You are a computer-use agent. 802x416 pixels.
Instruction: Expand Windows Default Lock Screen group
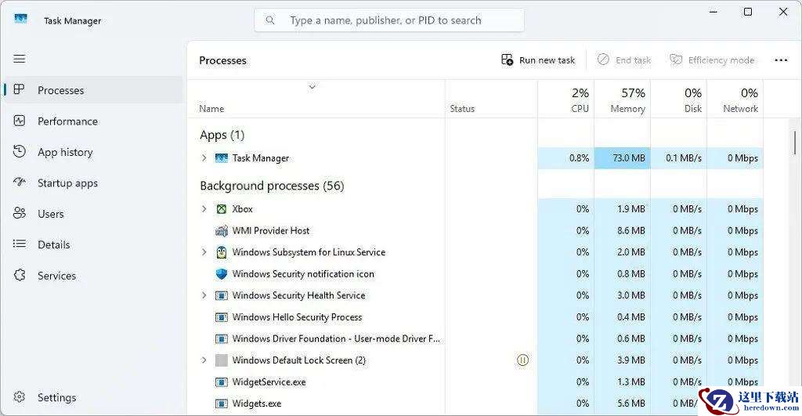pyautogui.click(x=204, y=360)
